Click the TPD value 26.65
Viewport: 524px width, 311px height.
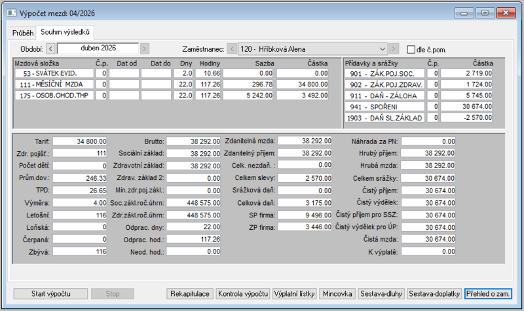80,191
